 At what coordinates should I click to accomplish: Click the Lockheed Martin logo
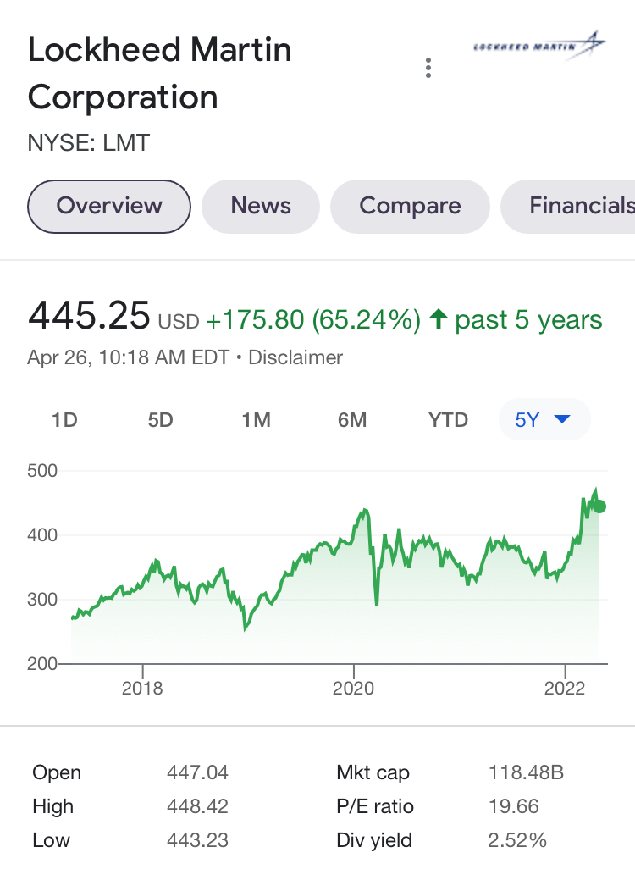pos(539,45)
